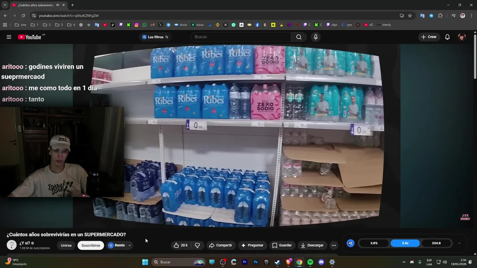This screenshot has height=268, width=477.
Task: Open the WhatsApp bookmark icon
Action: pyautogui.click(x=145, y=25)
